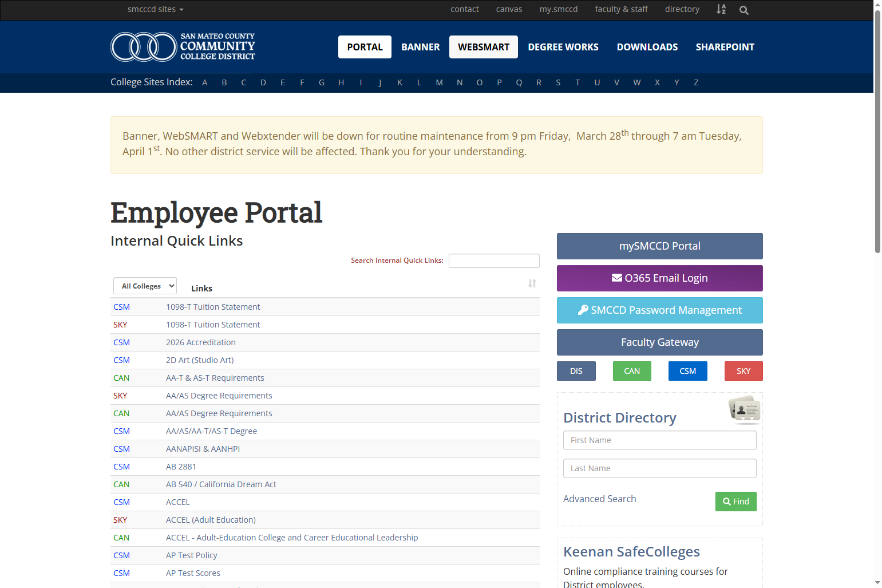Open the canvas link in top bar
882x588 pixels.
coord(509,9)
